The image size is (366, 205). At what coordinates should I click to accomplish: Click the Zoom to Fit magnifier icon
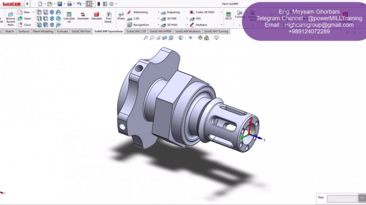coord(146,38)
